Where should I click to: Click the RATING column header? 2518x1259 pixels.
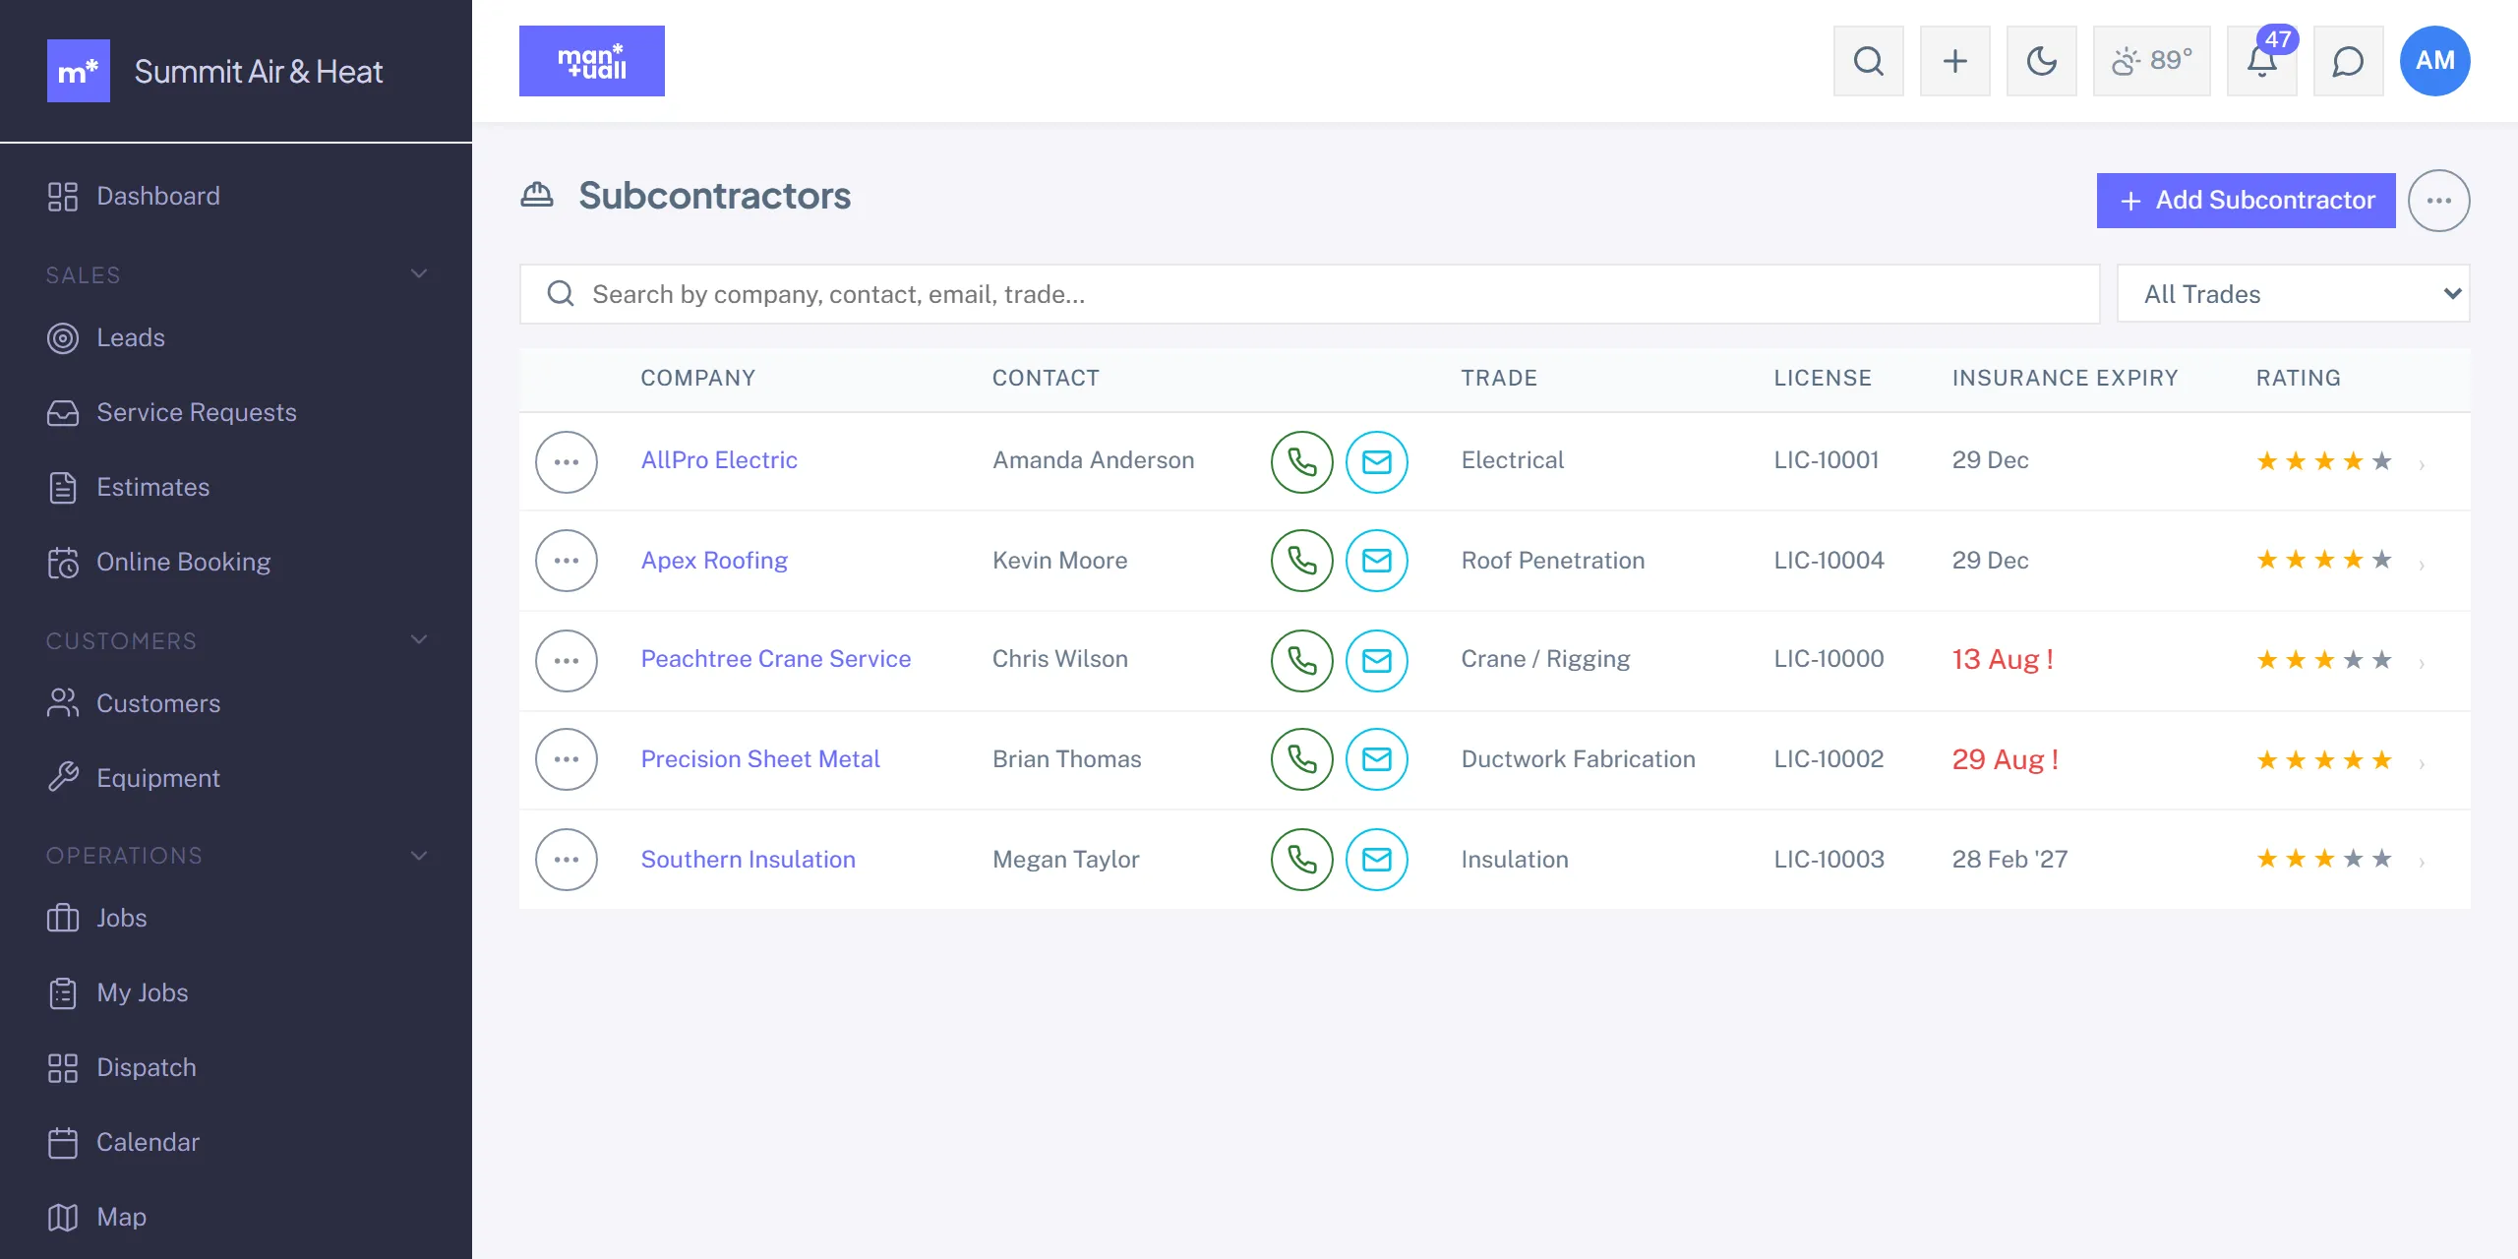2299,378
